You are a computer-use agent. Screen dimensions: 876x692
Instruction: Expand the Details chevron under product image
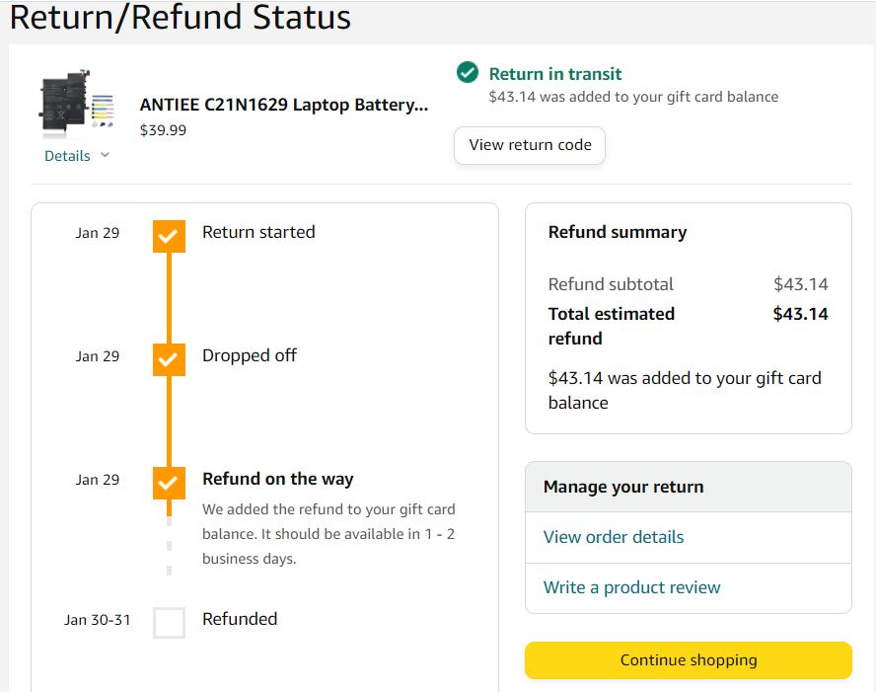coord(105,155)
